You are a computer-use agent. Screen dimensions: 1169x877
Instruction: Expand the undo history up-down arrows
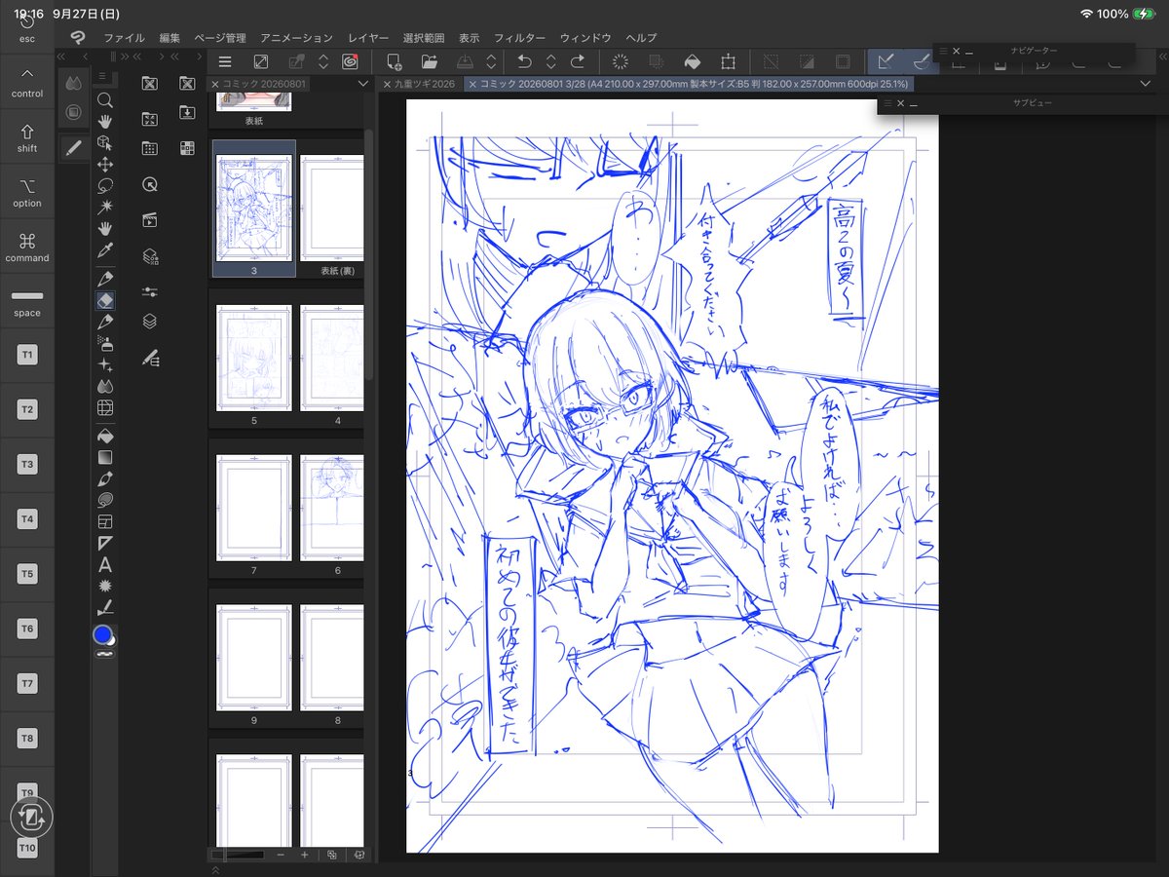tap(550, 61)
